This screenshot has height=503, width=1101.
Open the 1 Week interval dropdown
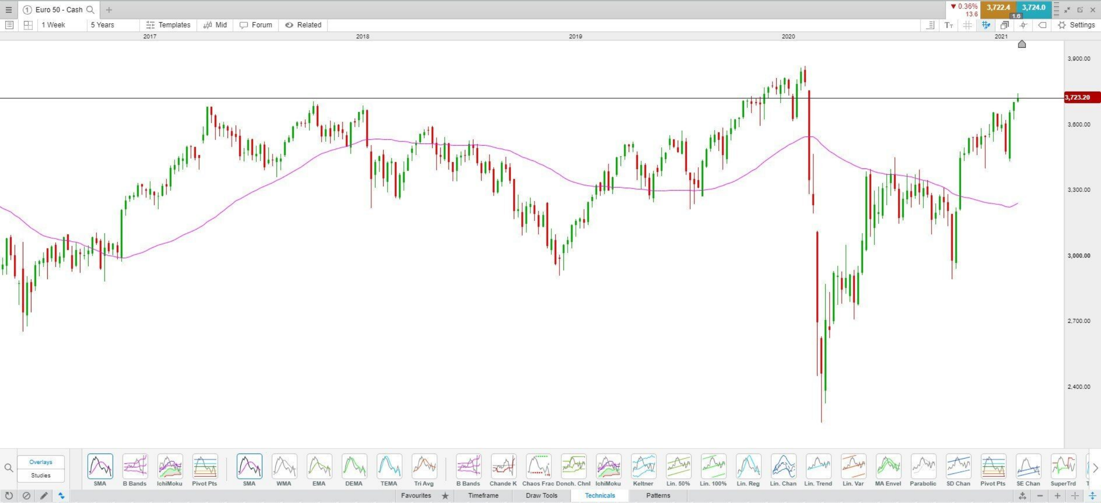54,25
